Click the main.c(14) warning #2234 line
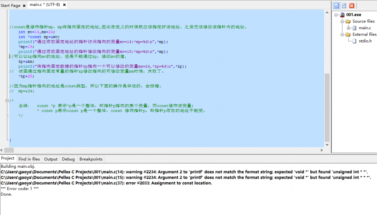 pyautogui.click(x=184, y=172)
